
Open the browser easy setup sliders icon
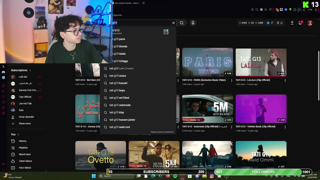316,9
